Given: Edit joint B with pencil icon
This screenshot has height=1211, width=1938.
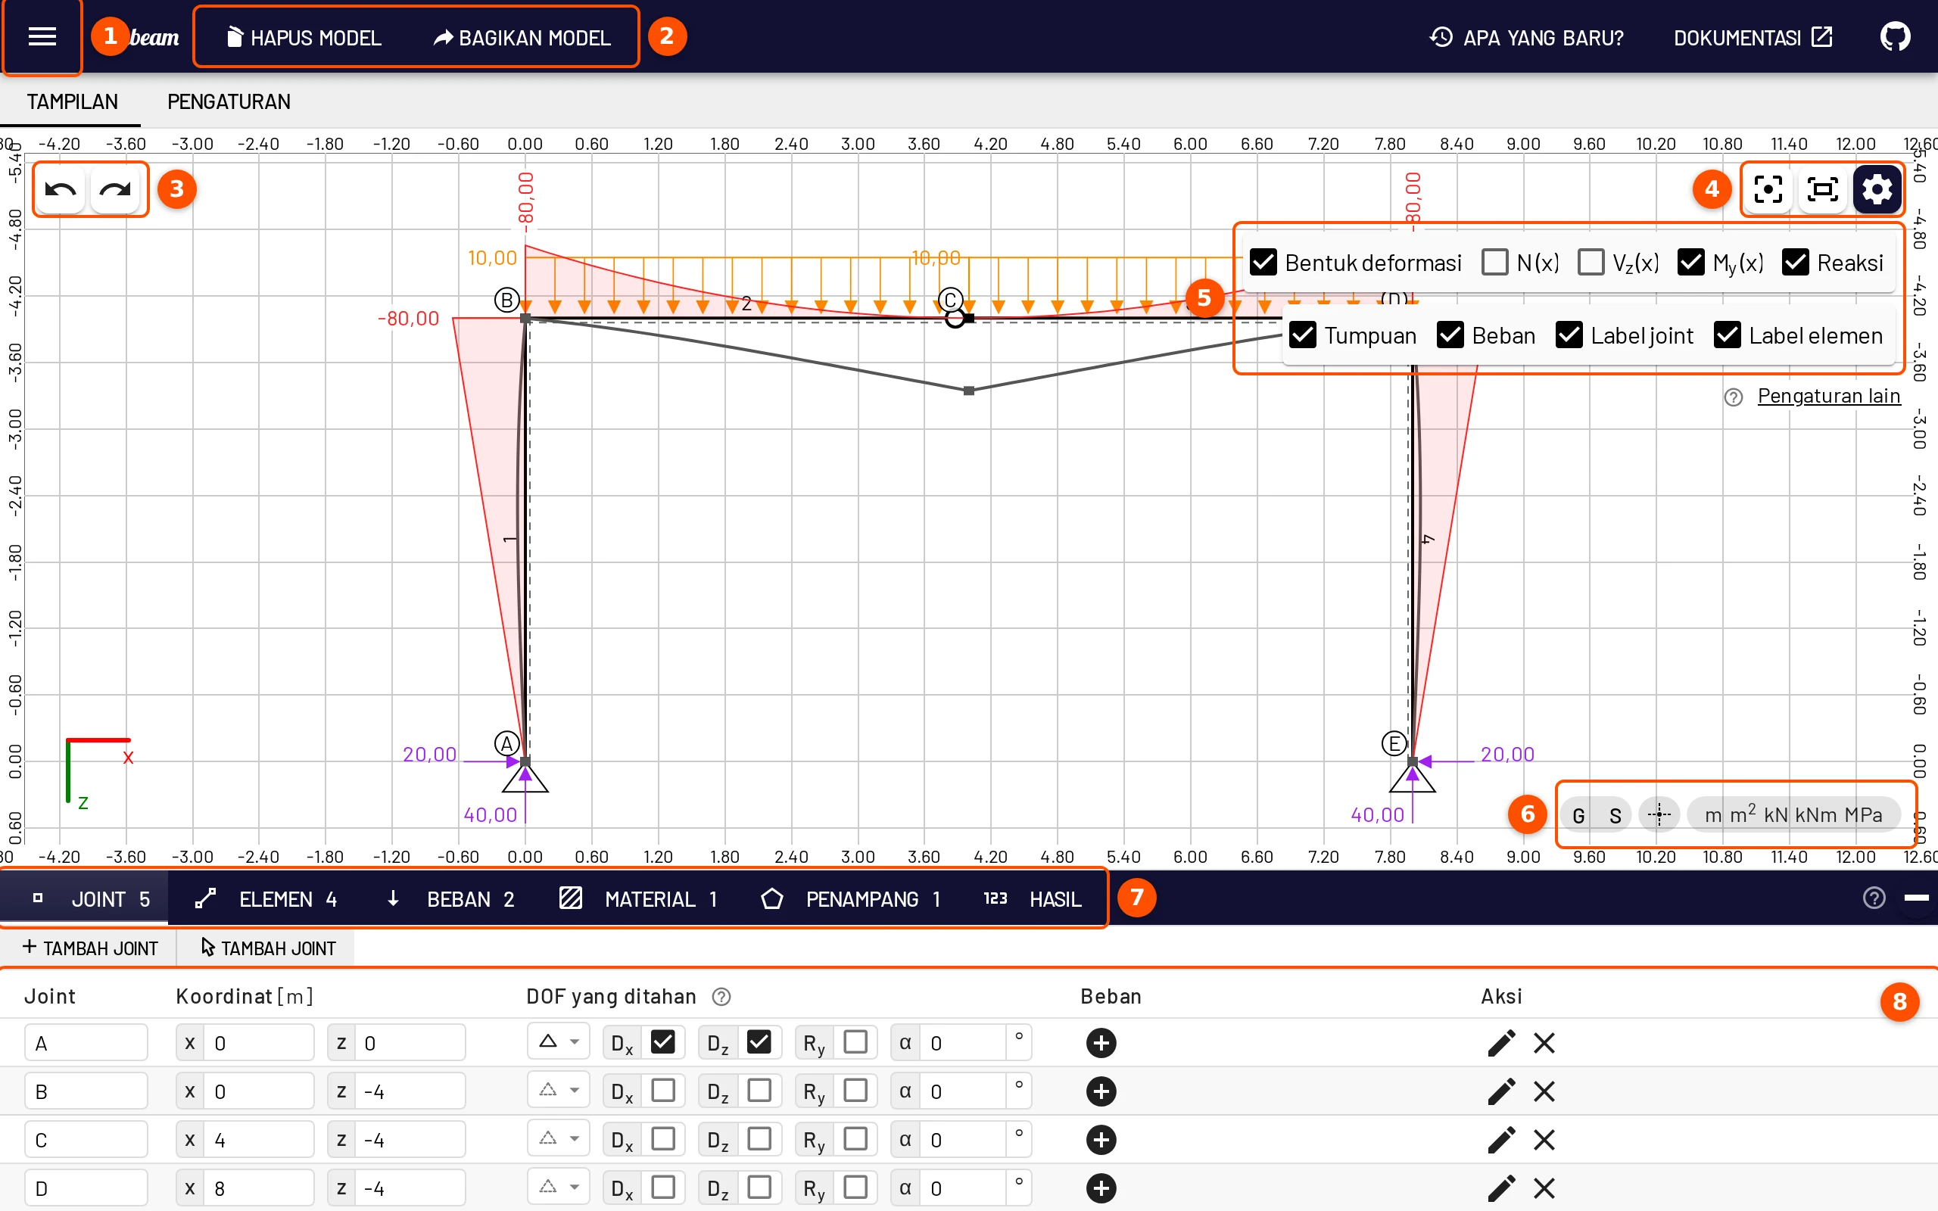Looking at the screenshot, I should pyautogui.click(x=1500, y=1091).
